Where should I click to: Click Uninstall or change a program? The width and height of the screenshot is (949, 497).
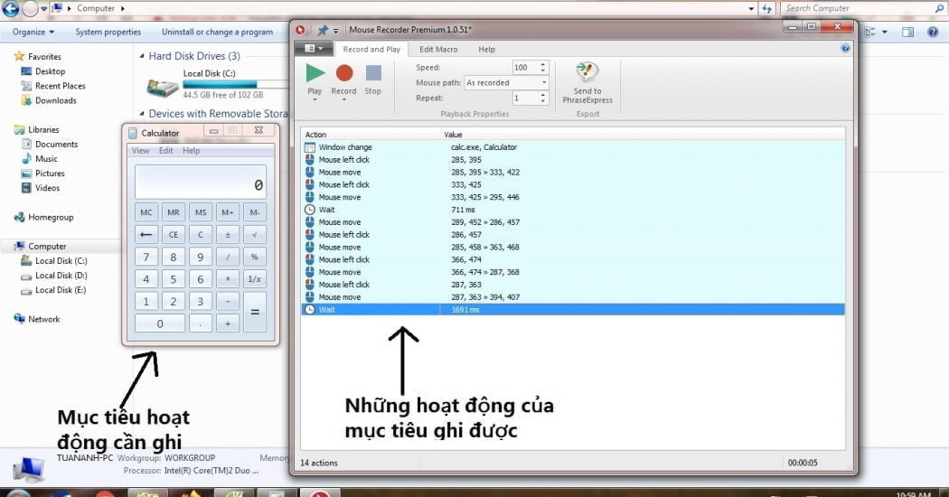(217, 33)
